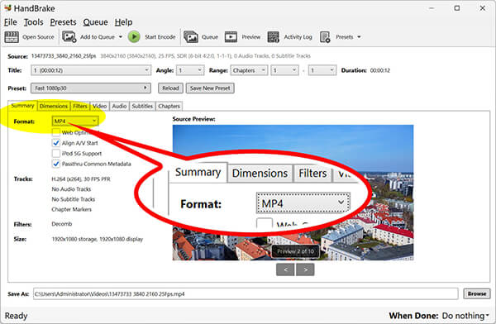Toggle the Web Optimized checkbox
The image size is (496, 324).
click(56, 132)
